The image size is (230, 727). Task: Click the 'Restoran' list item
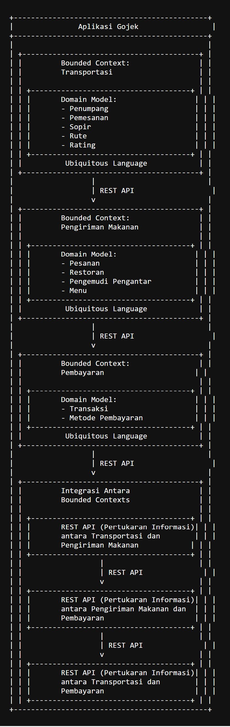tap(87, 272)
